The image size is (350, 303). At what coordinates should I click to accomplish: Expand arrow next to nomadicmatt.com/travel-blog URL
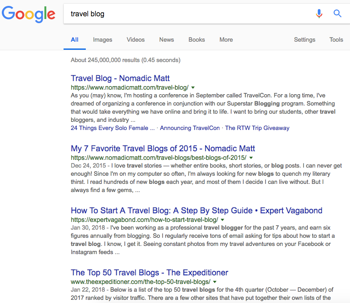point(193,88)
